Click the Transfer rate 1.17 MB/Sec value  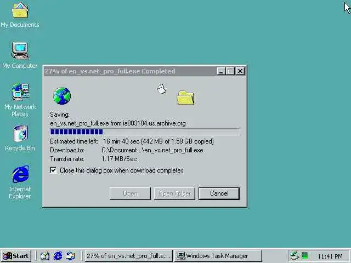[x=119, y=159]
